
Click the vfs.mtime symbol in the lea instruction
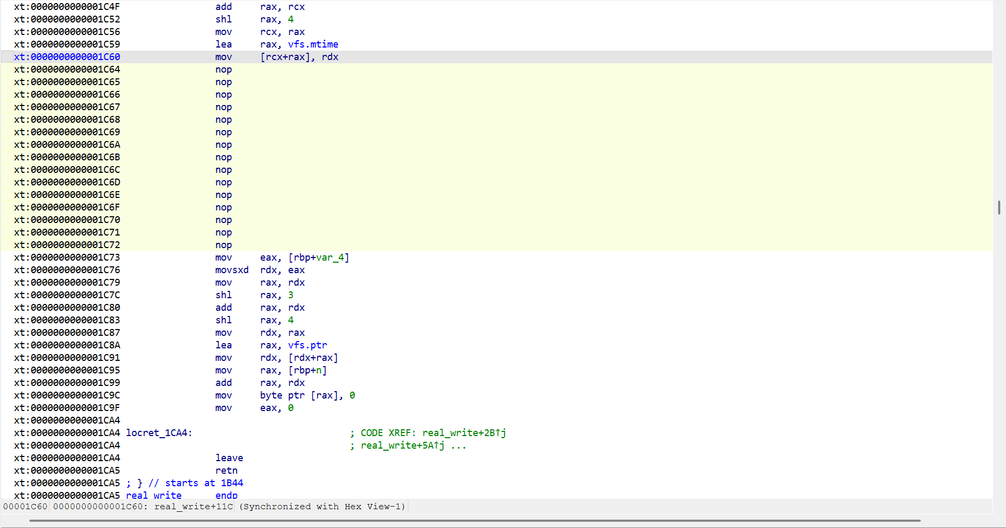tap(313, 44)
